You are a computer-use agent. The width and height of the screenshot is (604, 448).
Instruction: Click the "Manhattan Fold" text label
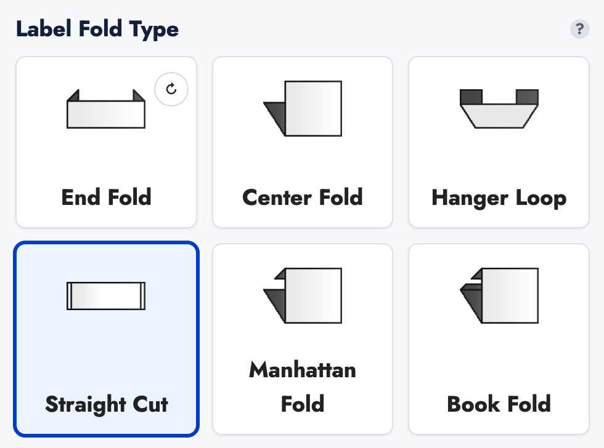tap(303, 387)
